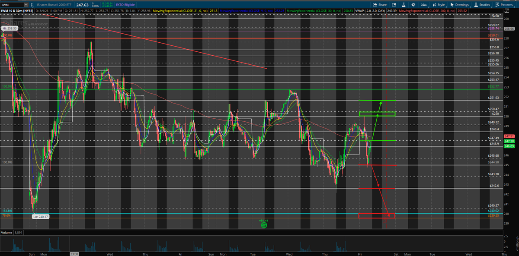The height and width of the screenshot is (256, 519).
Task: Click the $250 price axis label
Action: click(496, 114)
